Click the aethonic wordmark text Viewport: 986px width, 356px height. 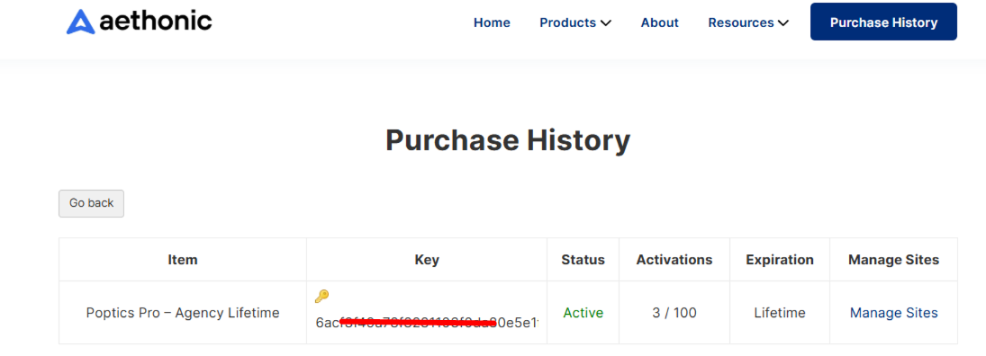point(155,22)
